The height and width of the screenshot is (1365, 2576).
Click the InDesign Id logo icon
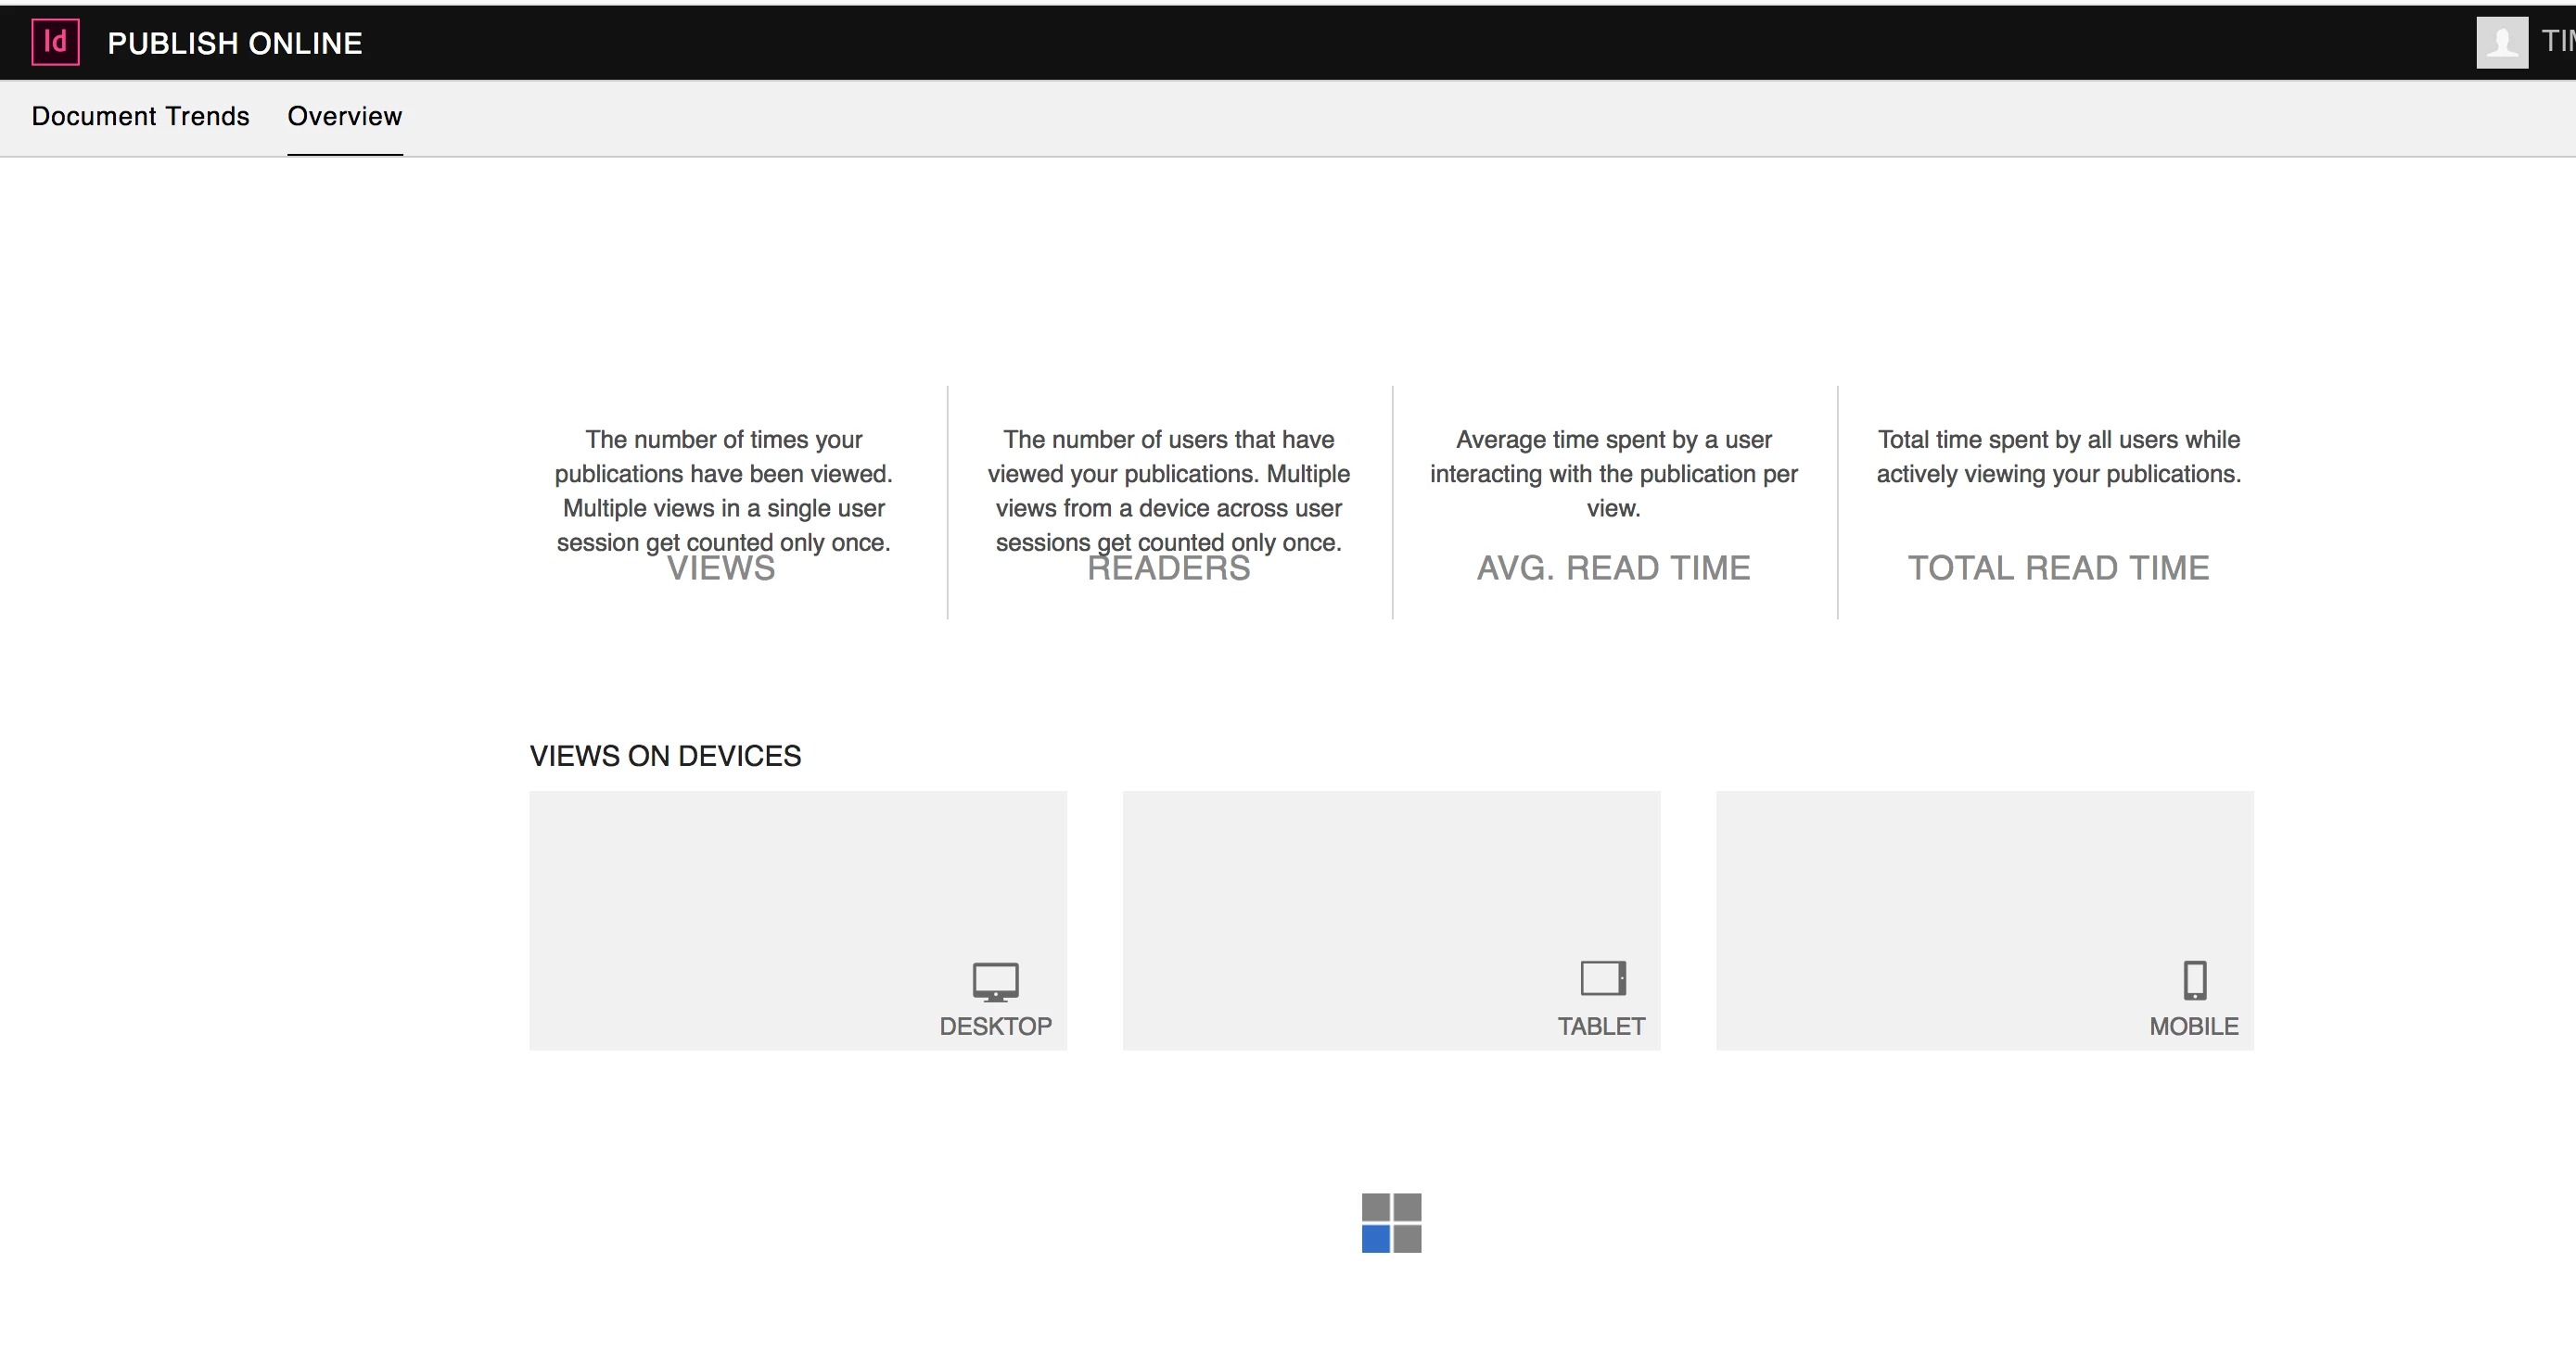point(55,42)
